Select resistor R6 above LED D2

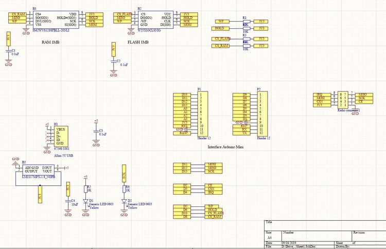(x=124, y=188)
